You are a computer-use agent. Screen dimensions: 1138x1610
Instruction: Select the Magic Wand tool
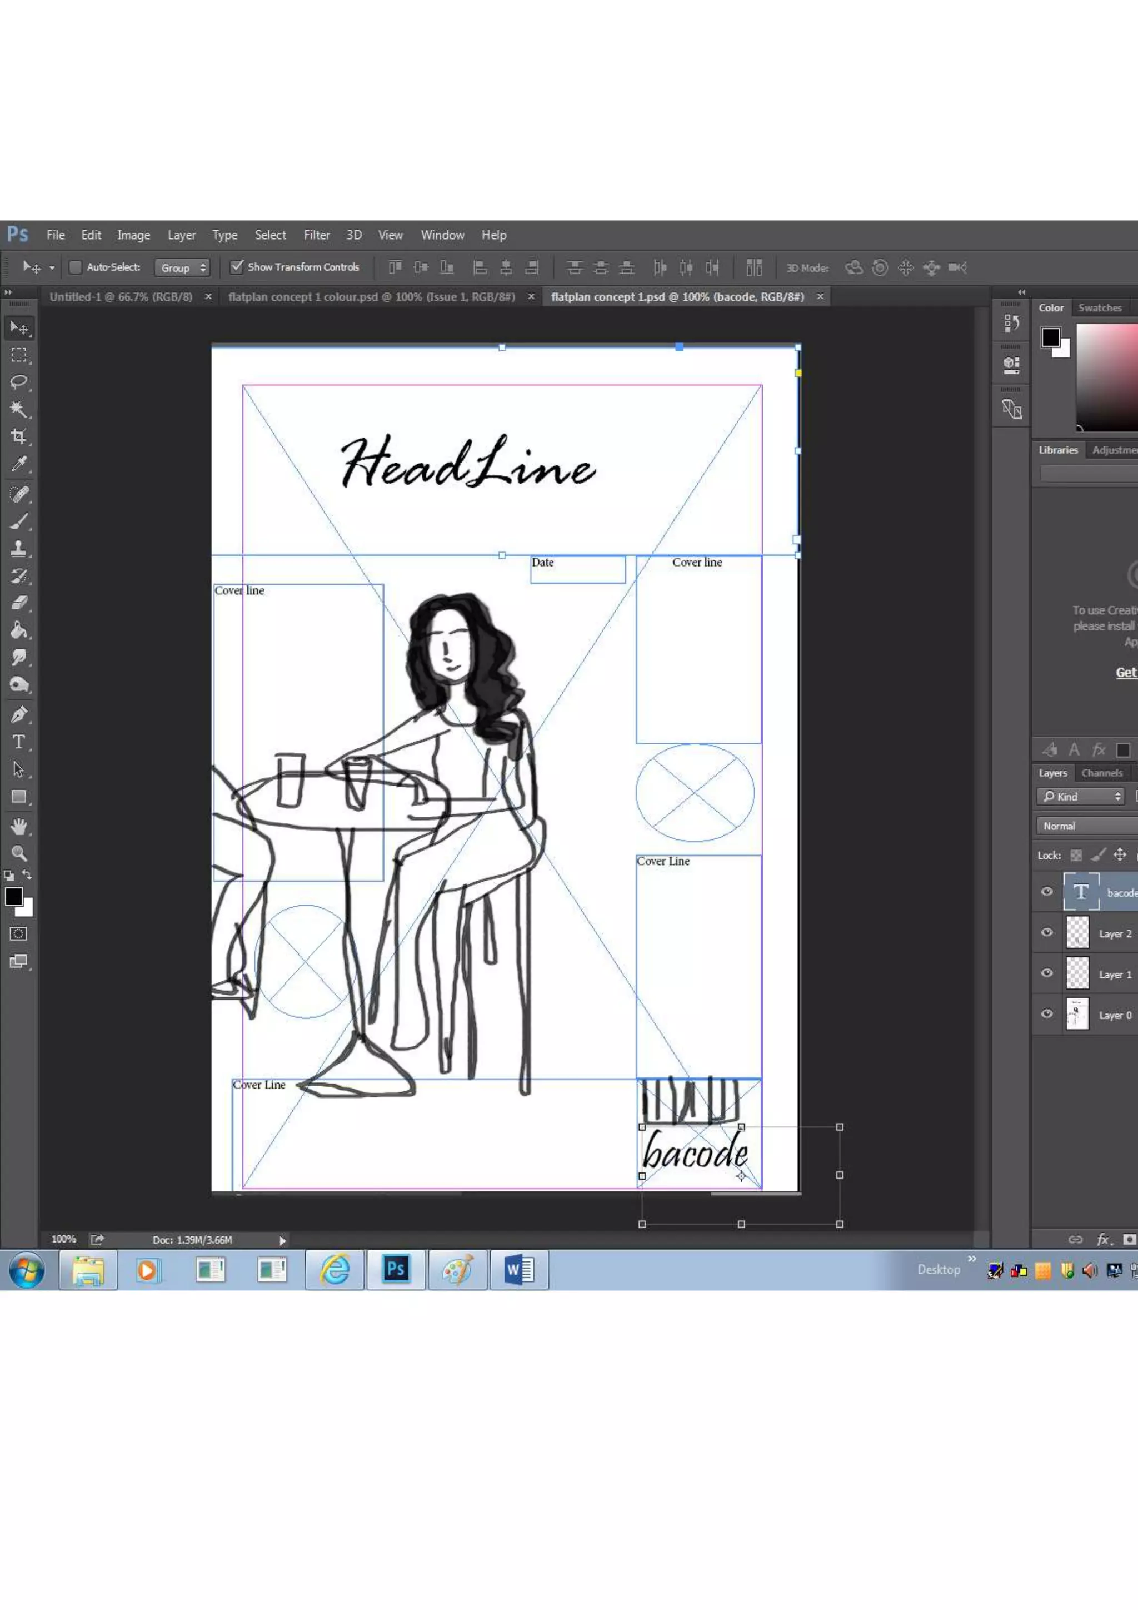coord(19,410)
